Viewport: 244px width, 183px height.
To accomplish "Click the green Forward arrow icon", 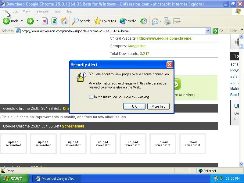I will (30, 21).
